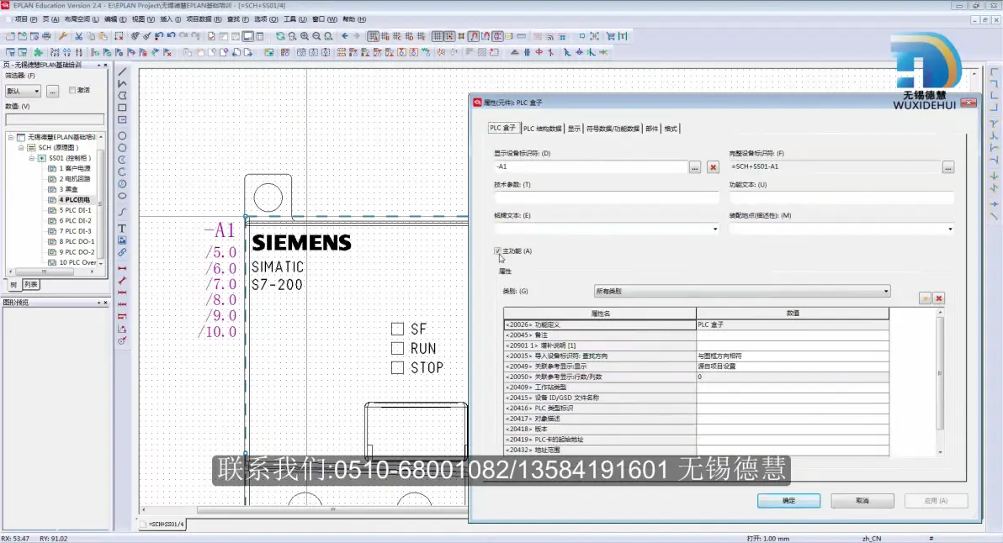The image size is (1003, 543).
Task: Select page 1 客户电源 in tree
Action: point(74,169)
